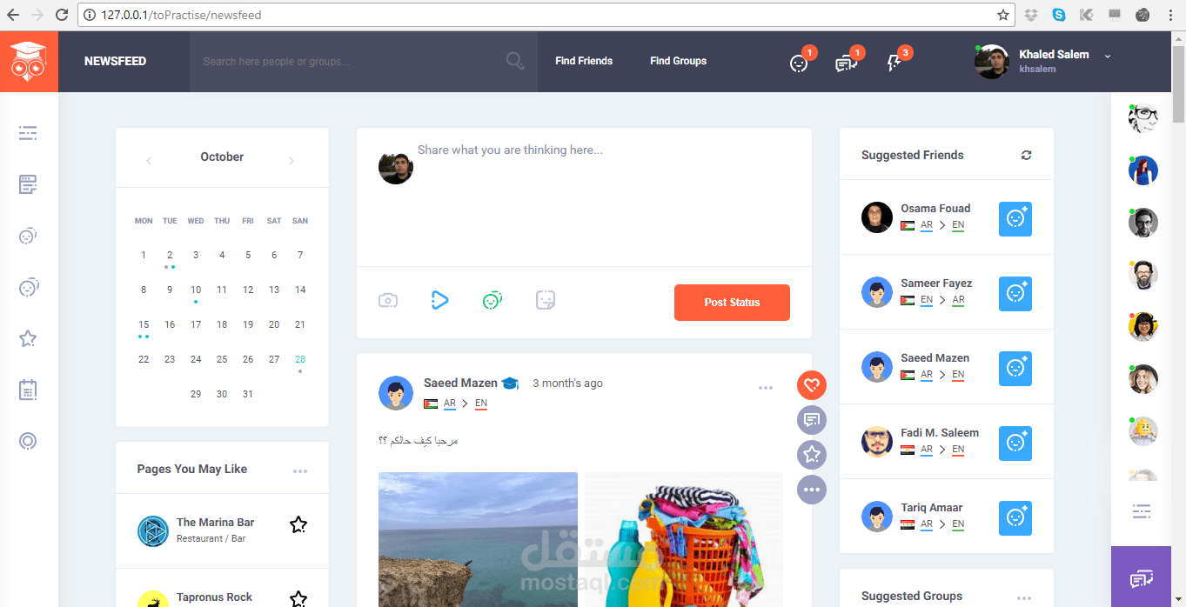Viewport: 1186px width, 607px height.
Task: Add Sameer Fayez as friend
Action: [1015, 294]
